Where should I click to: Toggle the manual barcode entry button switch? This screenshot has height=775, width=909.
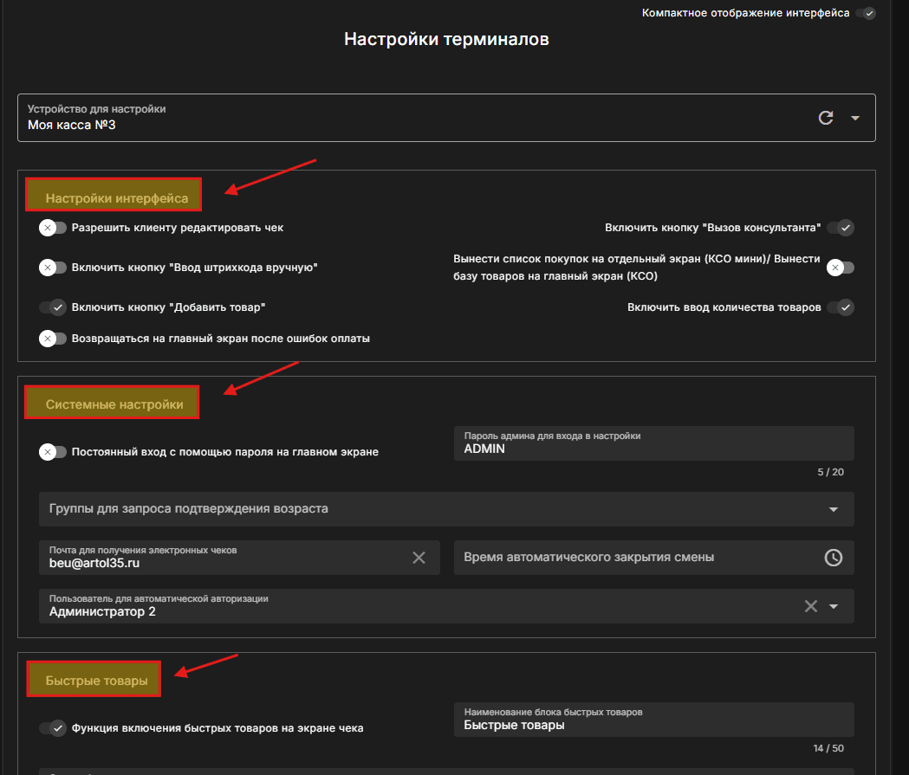(53, 268)
